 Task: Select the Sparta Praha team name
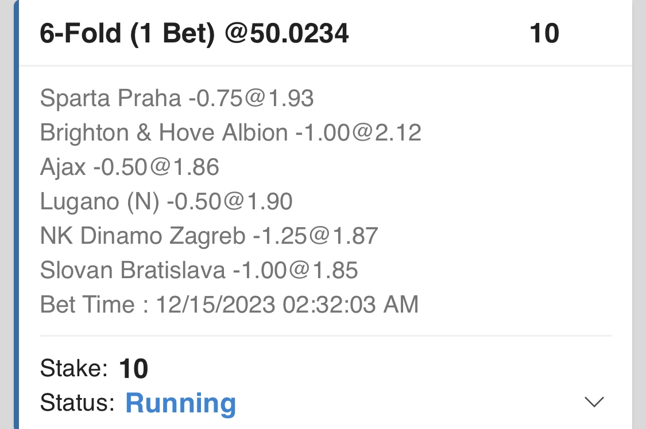tap(110, 99)
